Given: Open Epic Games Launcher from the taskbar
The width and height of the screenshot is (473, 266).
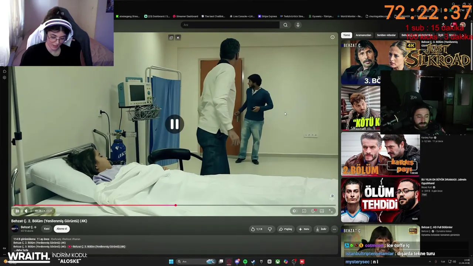Looking at the screenshot, I should click(x=261, y=262).
